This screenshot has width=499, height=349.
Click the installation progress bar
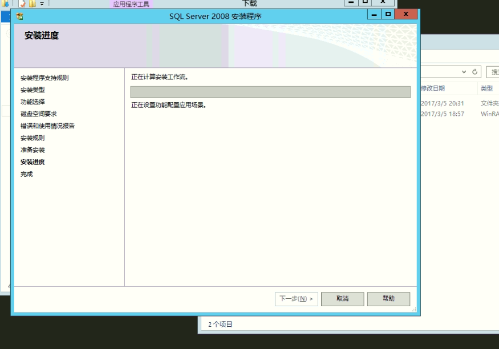(x=270, y=92)
